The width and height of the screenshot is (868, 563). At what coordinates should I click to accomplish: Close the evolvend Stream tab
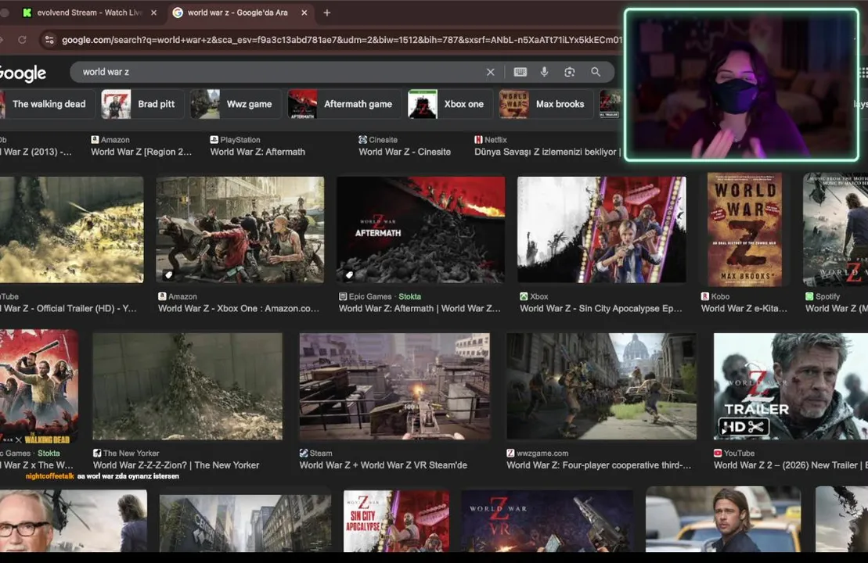coord(154,13)
